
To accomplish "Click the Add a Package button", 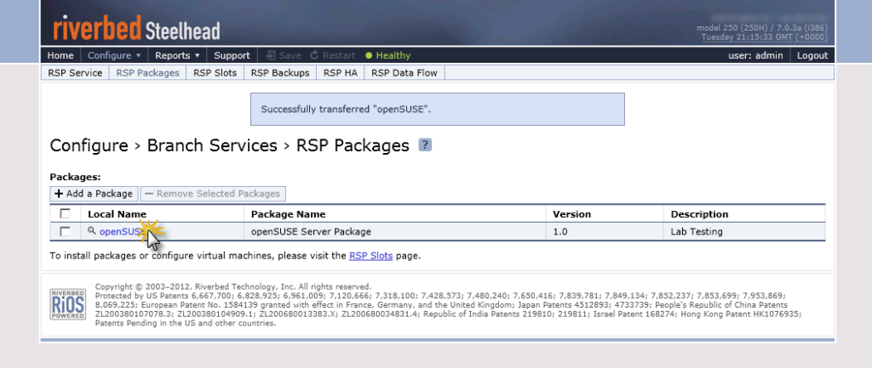I will point(94,194).
